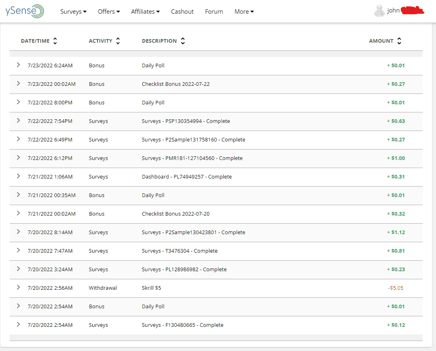Select the -$5.05 withdrawal amount
The width and height of the screenshot is (436, 351).
tap(396, 288)
